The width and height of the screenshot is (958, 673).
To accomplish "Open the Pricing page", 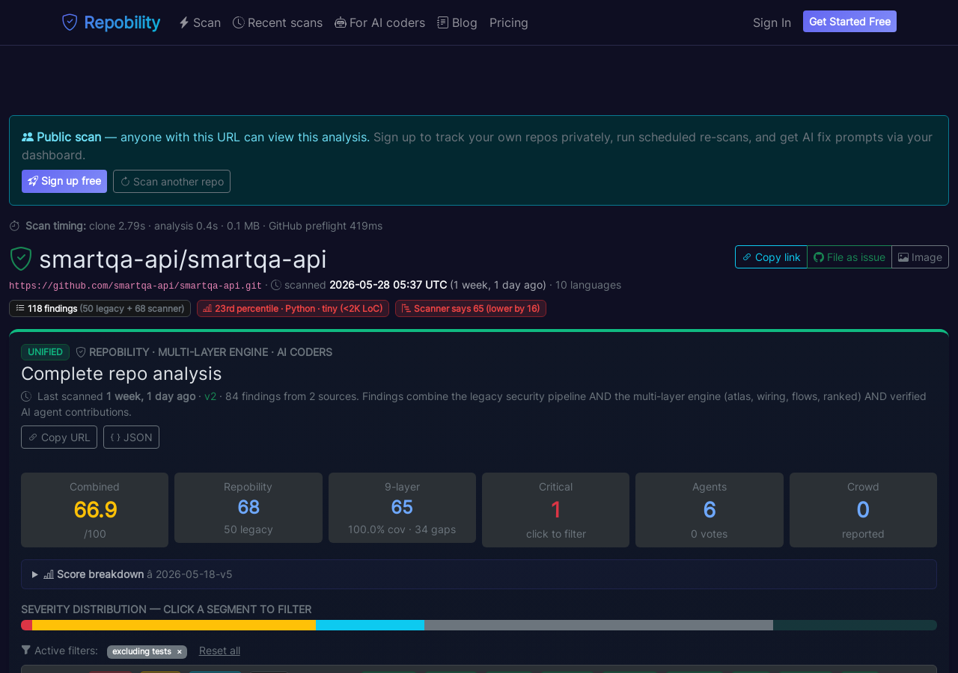I will point(509,22).
